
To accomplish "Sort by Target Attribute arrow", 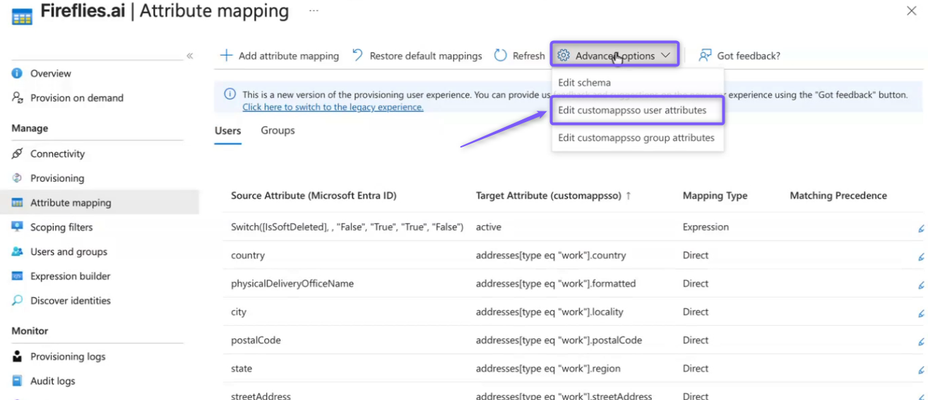I will pos(629,195).
